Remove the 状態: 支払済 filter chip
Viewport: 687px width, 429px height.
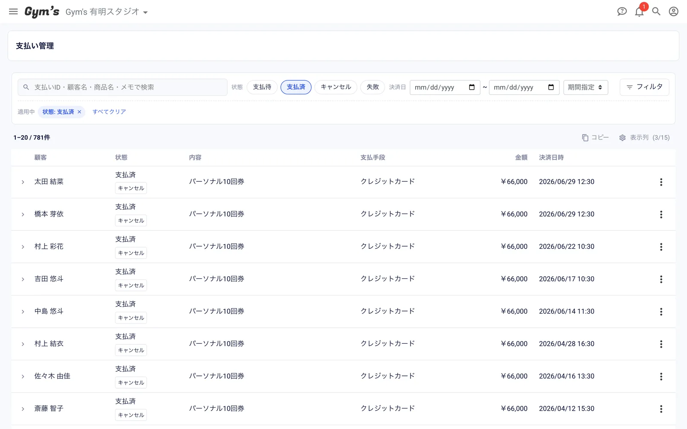tap(79, 112)
